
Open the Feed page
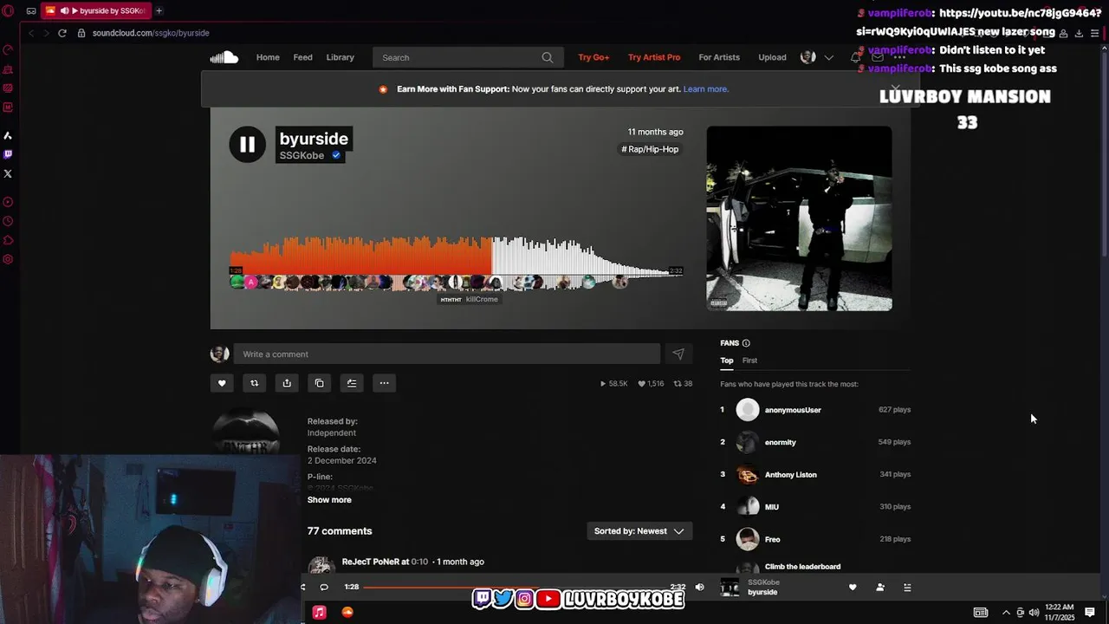click(x=302, y=57)
